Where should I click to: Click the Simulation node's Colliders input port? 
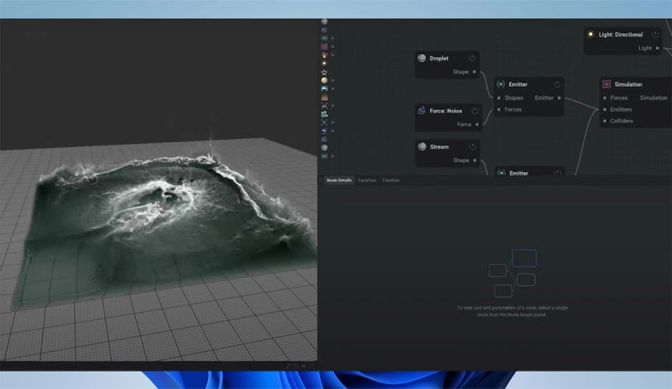604,121
